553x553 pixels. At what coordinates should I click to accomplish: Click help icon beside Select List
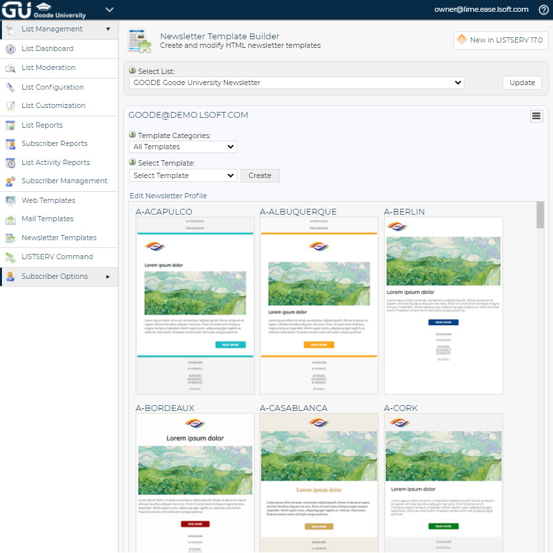click(x=132, y=71)
